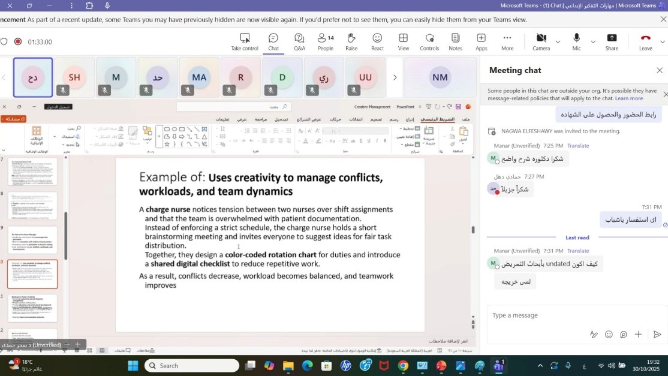Turn on the Camera

point(541,41)
